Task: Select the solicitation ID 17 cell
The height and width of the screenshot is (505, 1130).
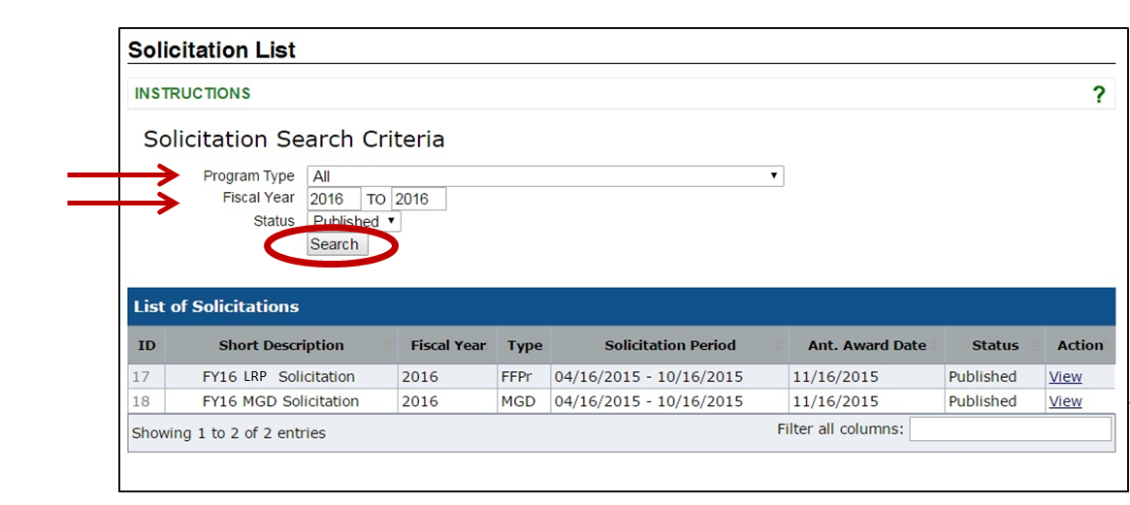Action: tap(142, 377)
